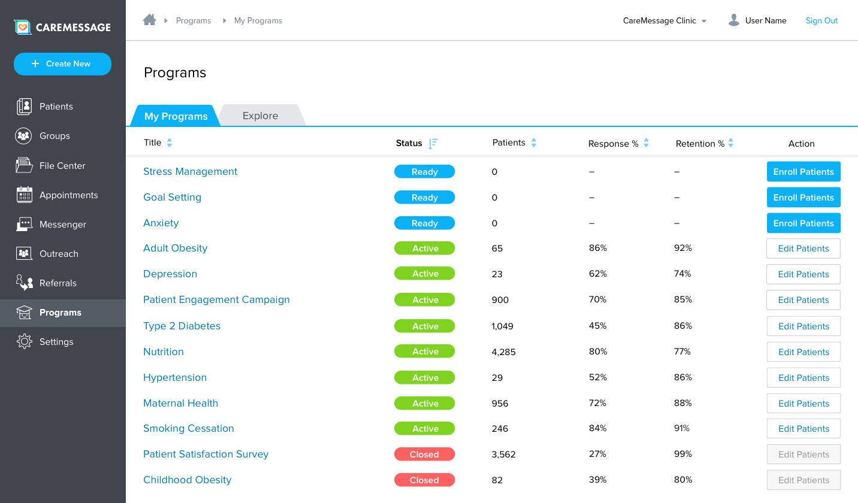858x503 pixels.
Task: Open Settings via the gear icon
Action: pos(24,341)
